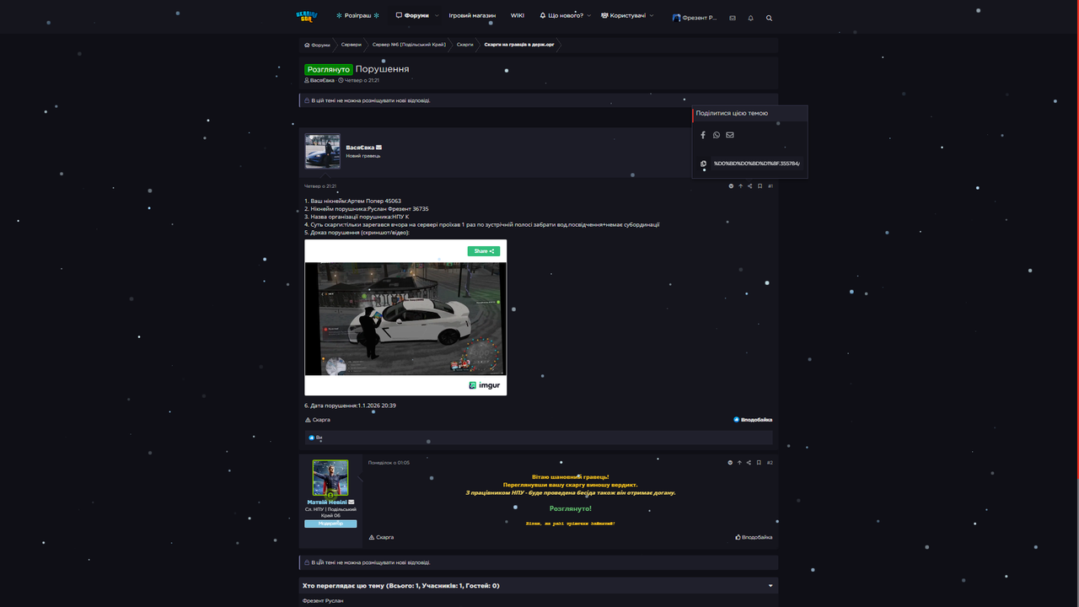This screenshot has width=1079, height=607.
Task: Open post #2 moderation dropdown icon
Action: [730, 463]
